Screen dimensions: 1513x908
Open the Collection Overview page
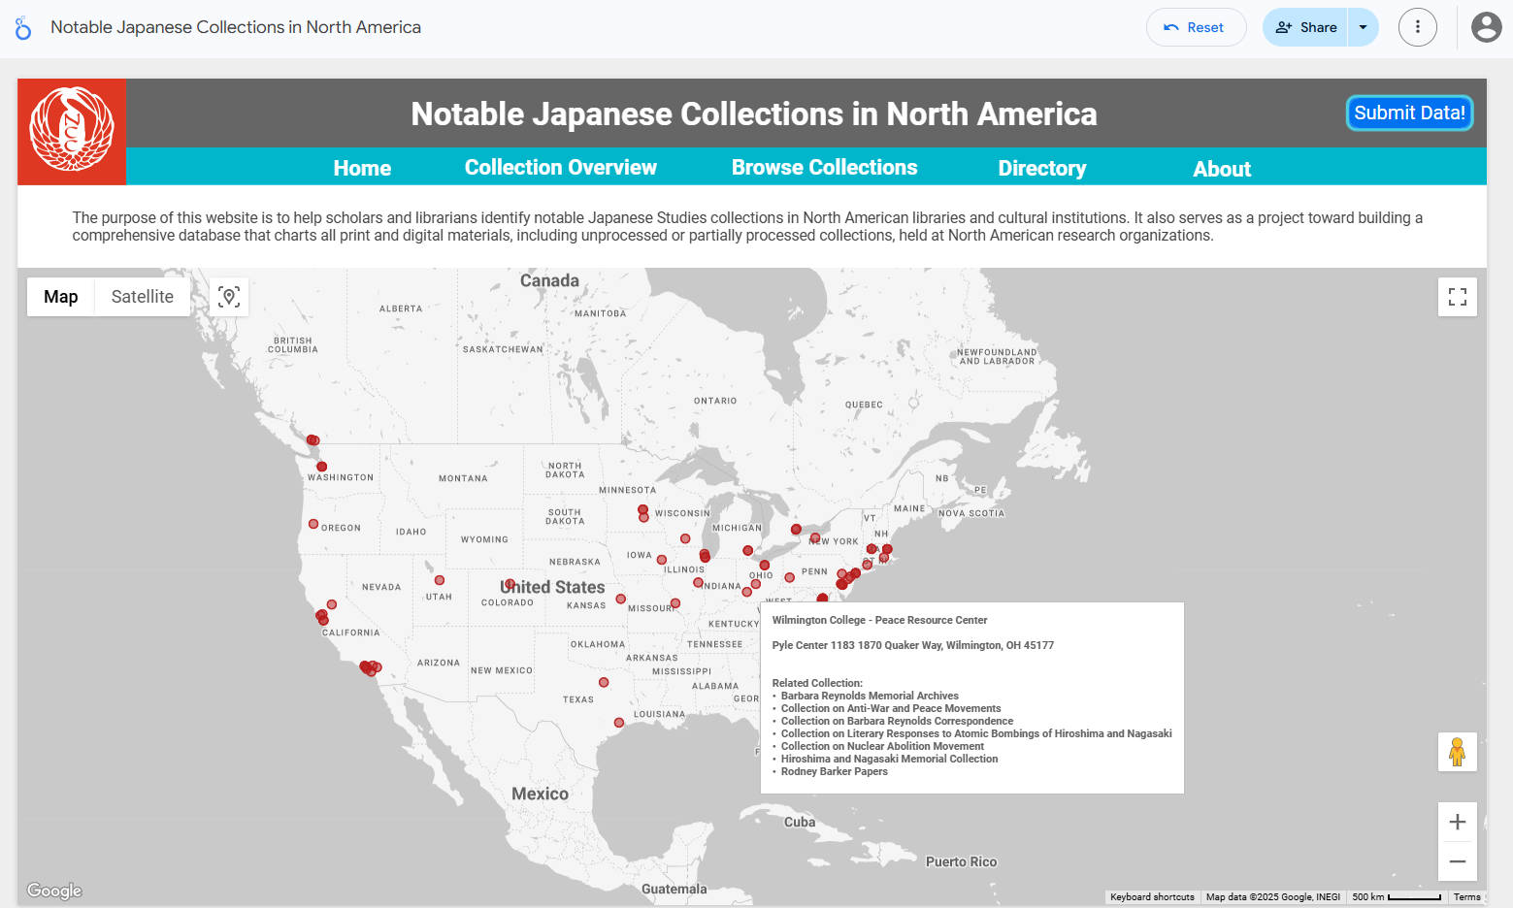pyautogui.click(x=560, y=168)
